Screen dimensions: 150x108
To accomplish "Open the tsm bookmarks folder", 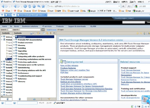I will tap(128, 11).
